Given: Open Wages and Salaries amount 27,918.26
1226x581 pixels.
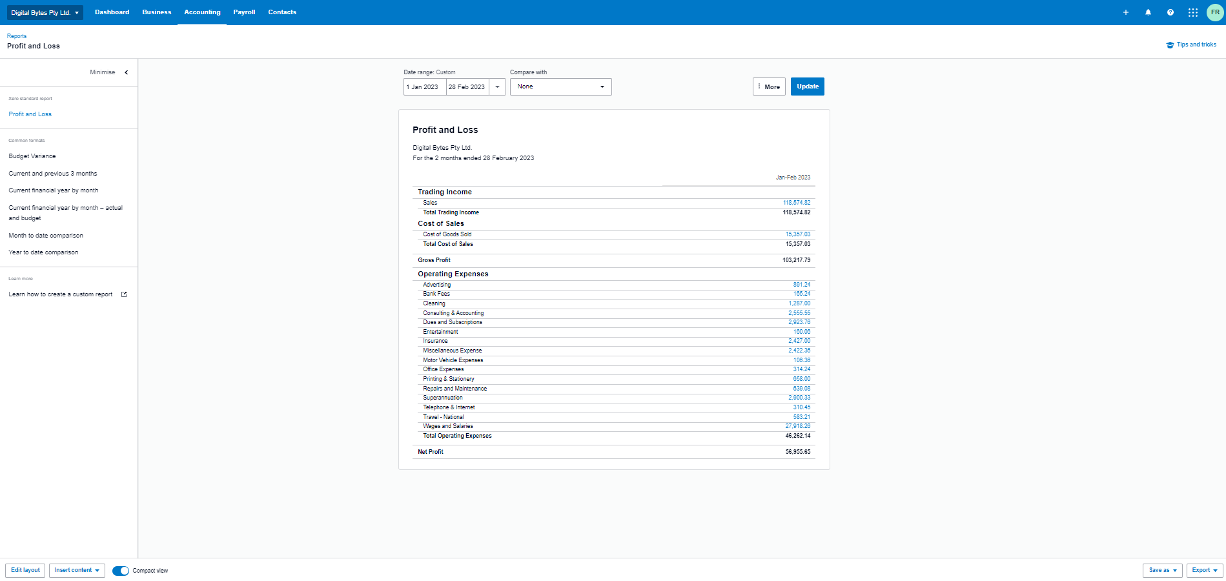Looking at the screenshot, I should (798, 426).
